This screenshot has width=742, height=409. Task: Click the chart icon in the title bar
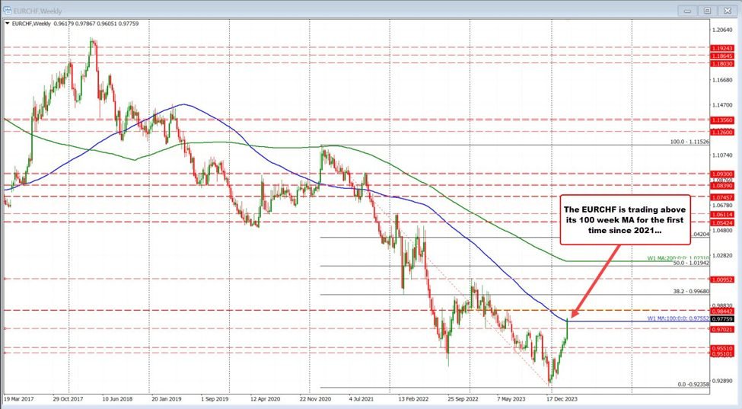8,11
